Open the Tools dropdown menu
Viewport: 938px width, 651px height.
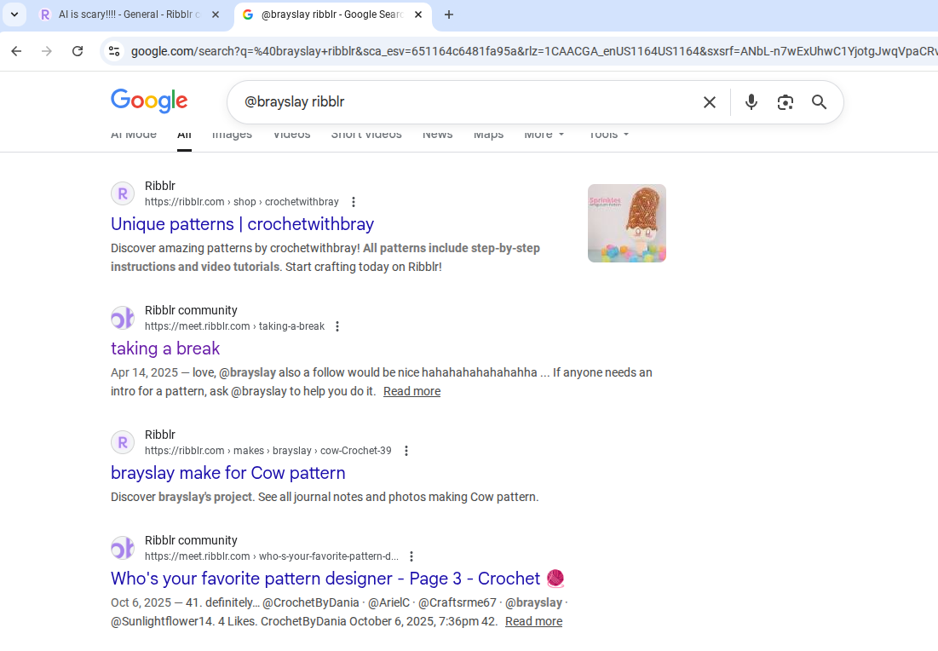point(608,135)
